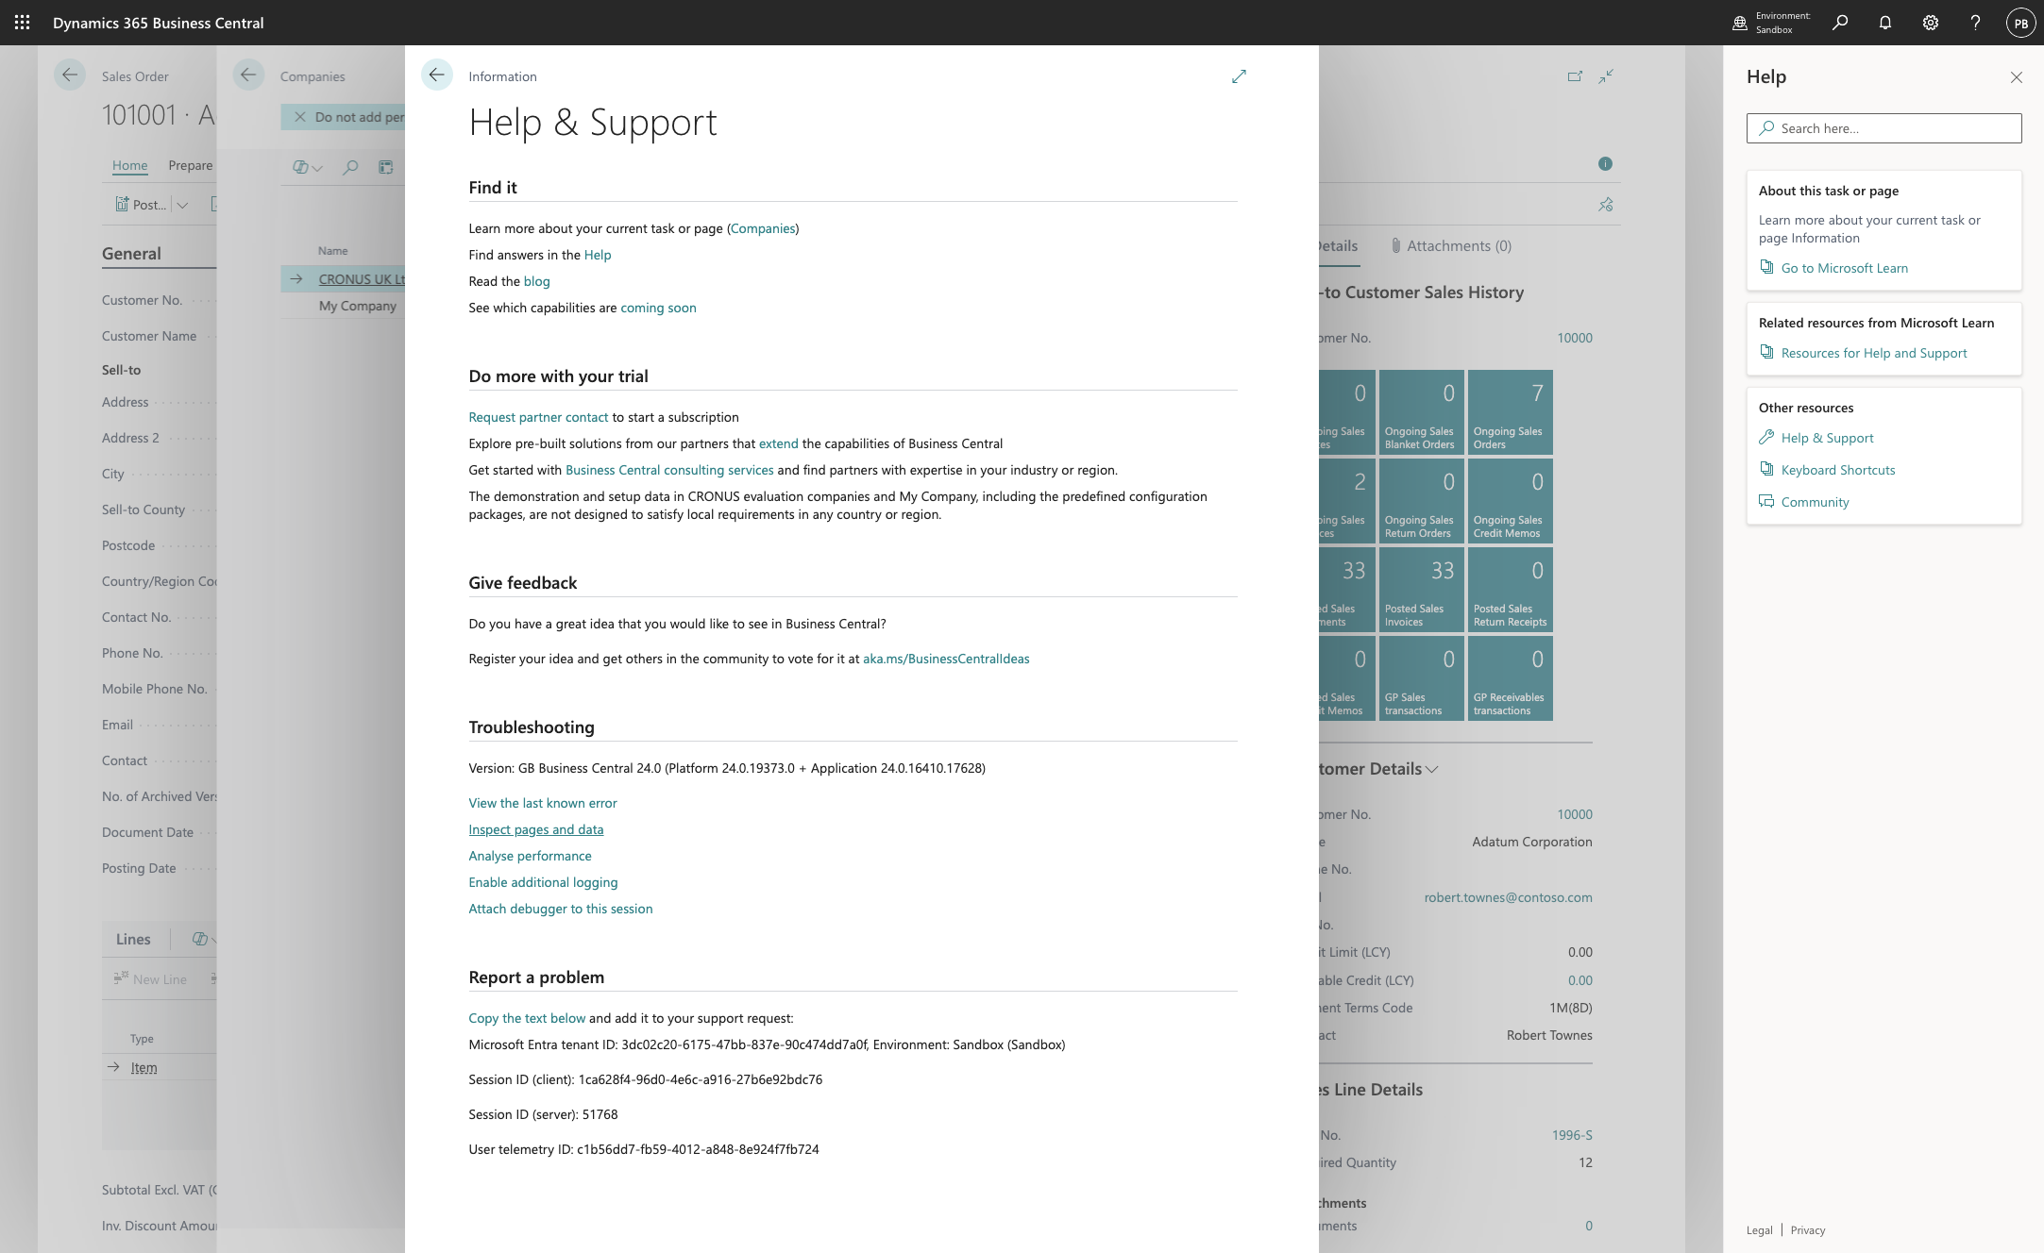
Task: Open Business Central consulting services link
Action: pos(669,470)
